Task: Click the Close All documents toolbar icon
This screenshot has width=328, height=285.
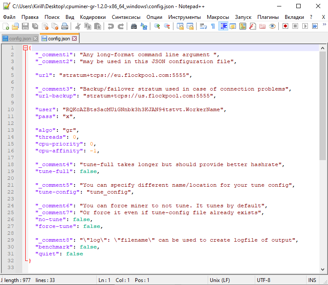Action: click(55, 27)
